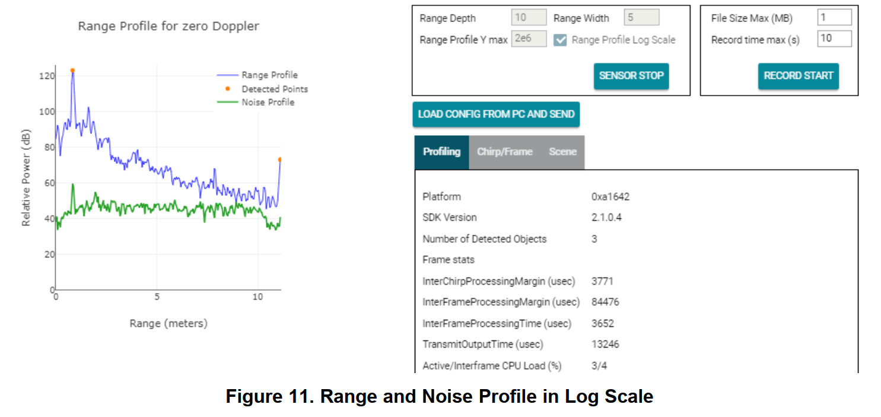Click the Record time max input box

836,39
